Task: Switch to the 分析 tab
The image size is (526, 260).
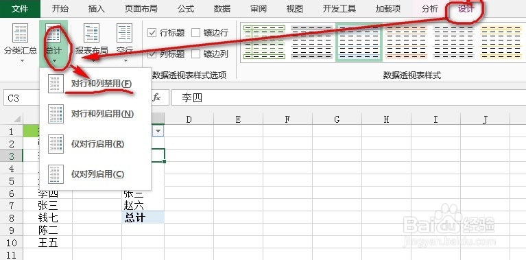Action: [x=430, y=9]
